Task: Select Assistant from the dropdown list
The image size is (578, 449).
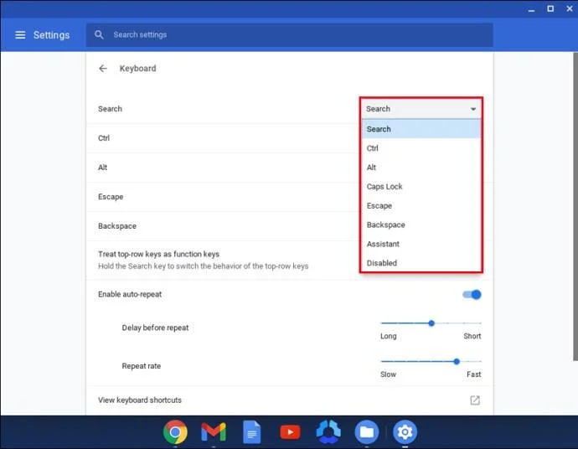Action: coord(421,244)
